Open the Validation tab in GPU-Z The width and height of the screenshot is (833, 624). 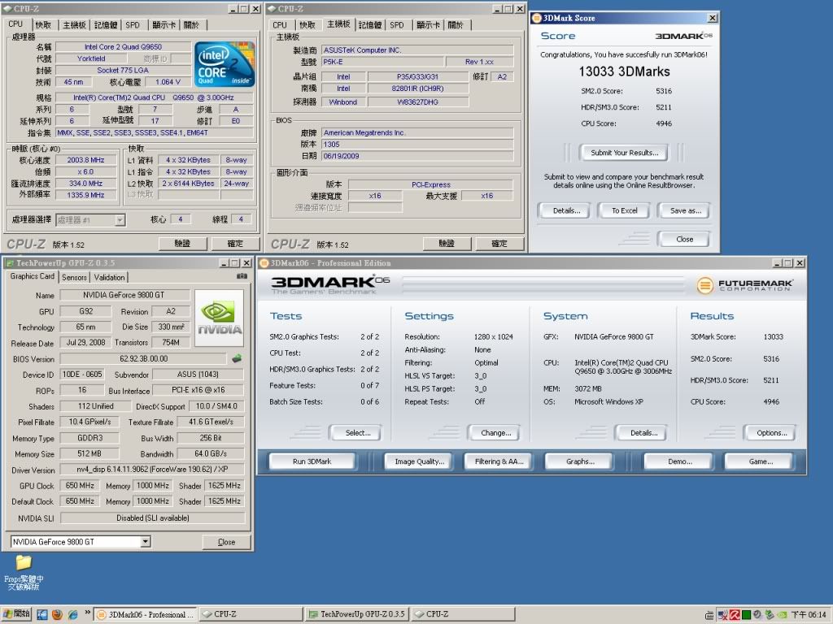pos(110,277)
